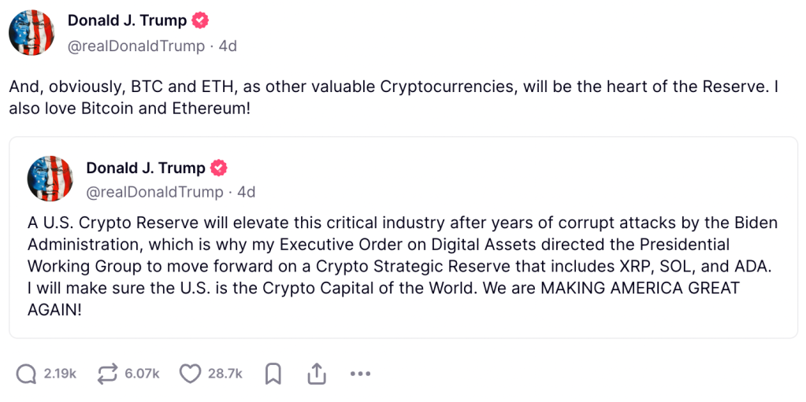Click the quoted post's profile avatar
The image size is (806, 402).
(50, 179)
